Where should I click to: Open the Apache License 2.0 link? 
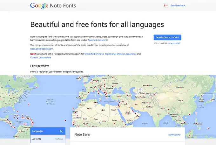click(98, 40)
